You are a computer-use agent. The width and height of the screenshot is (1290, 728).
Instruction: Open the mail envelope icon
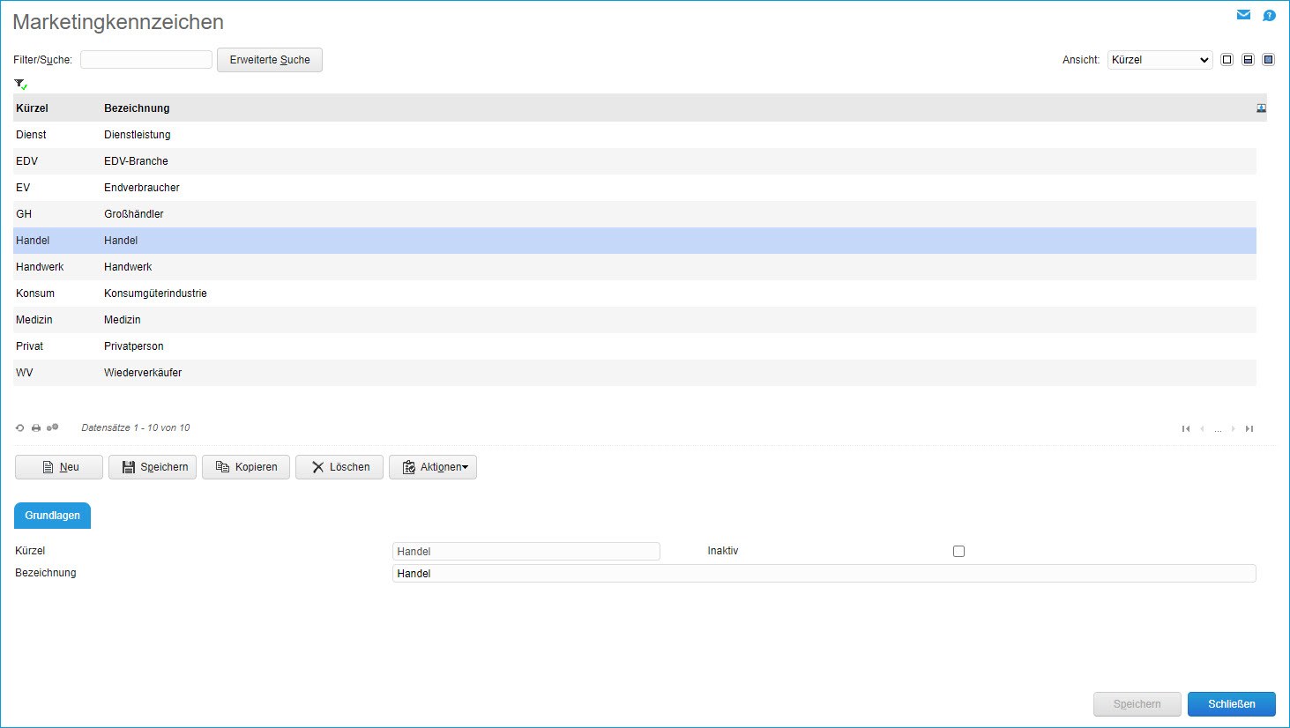click(x=1243, y=15)
